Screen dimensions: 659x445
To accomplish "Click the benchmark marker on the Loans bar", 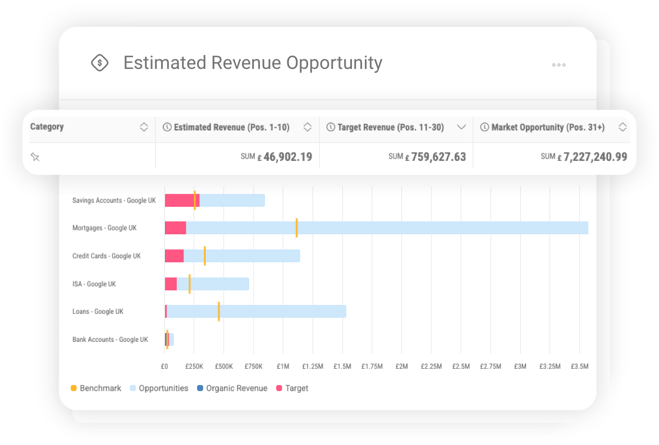I will [x=219, y=312].
